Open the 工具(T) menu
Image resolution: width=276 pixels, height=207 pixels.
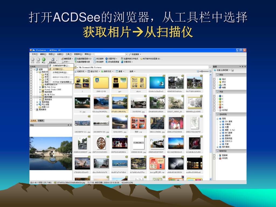(x=69, y=54)
